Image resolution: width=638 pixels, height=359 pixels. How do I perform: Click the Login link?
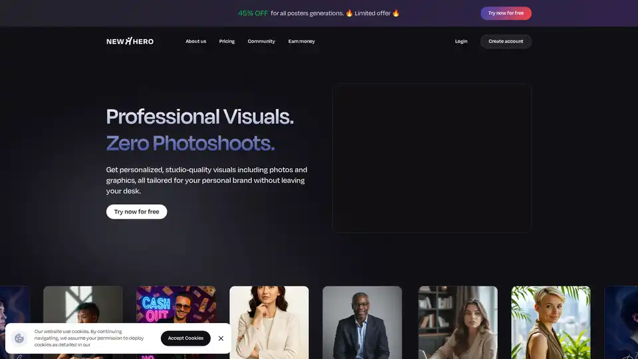pos(461,41)
